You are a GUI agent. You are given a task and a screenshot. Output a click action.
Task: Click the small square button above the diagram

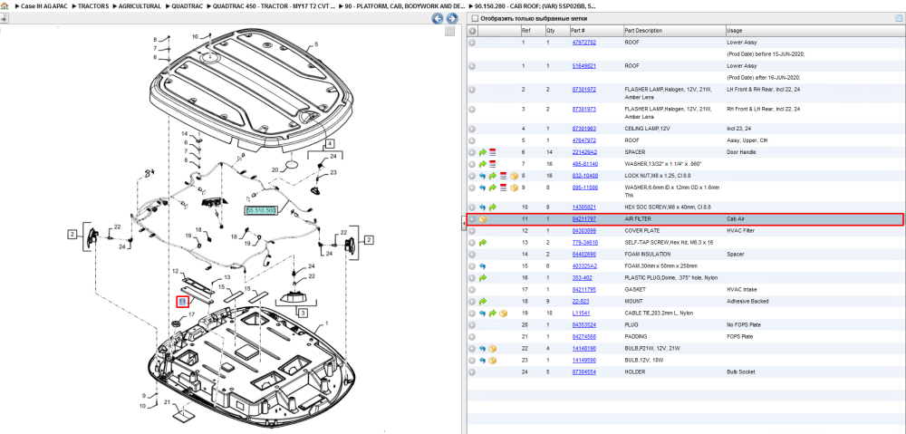click(x=449, y=31)
